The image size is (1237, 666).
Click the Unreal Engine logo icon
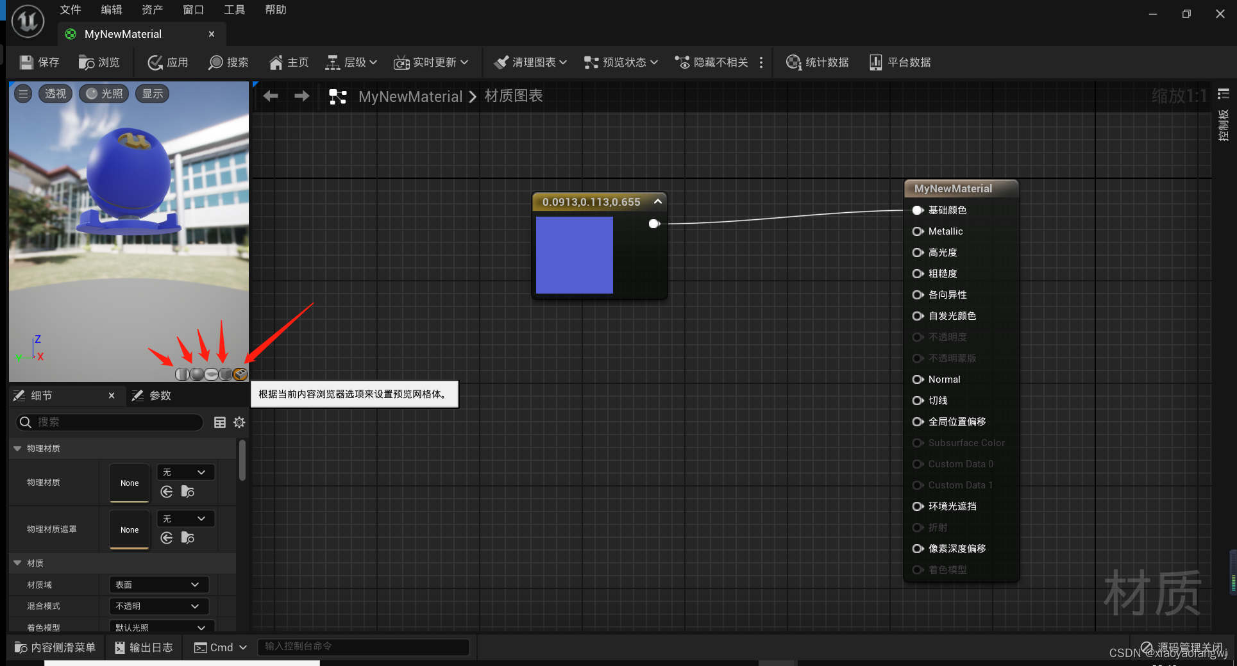point(28,21)
